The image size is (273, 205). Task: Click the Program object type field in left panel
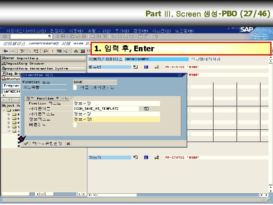point(11,85)
